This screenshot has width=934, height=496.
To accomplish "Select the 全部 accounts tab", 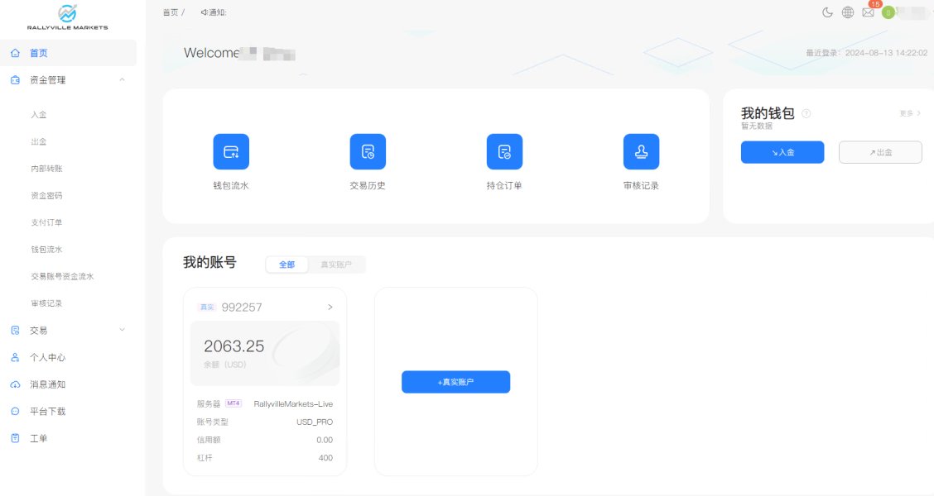I will (x=287, y=265).
